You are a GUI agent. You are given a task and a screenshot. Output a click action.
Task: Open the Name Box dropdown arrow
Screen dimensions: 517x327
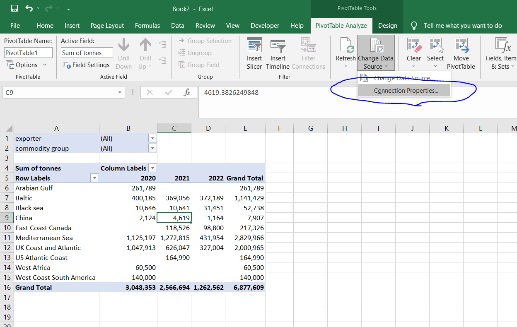tap(120, 93)
